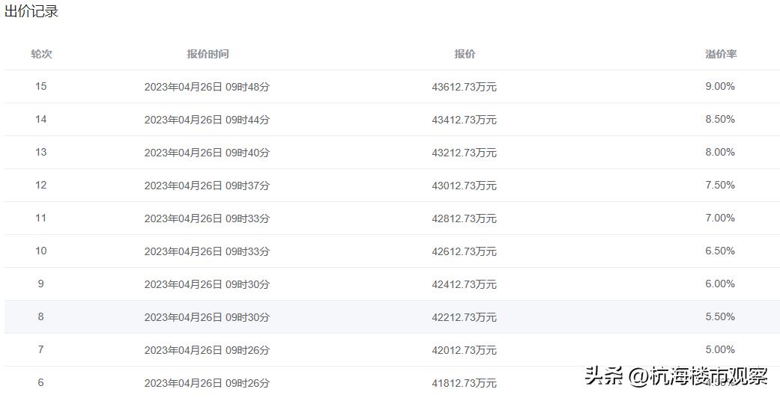Viewport: 780px width, 398px height.
Task: Click the 9.00% premium rate cell
Action: (x=720, y=86)
